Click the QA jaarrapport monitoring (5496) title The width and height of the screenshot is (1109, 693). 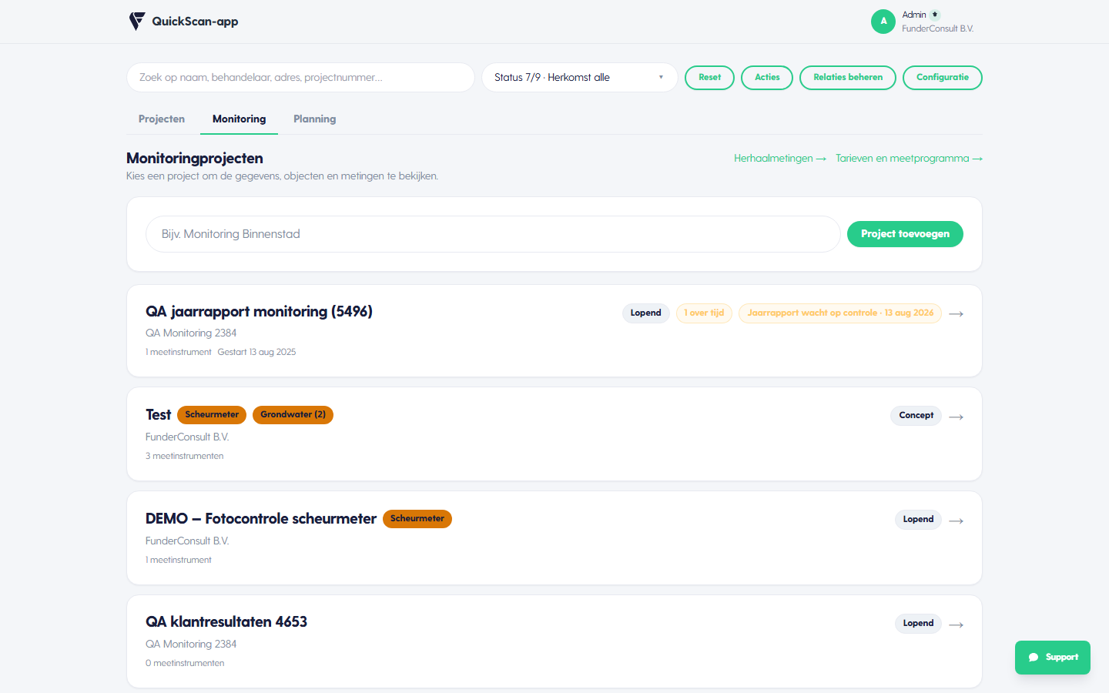(259, 311)
